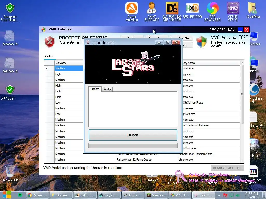Click the VM0 list vertical scrollbar thumb
Image resolution: width=266 pixels, height=199 pixels.
click(x=242, y=94)
